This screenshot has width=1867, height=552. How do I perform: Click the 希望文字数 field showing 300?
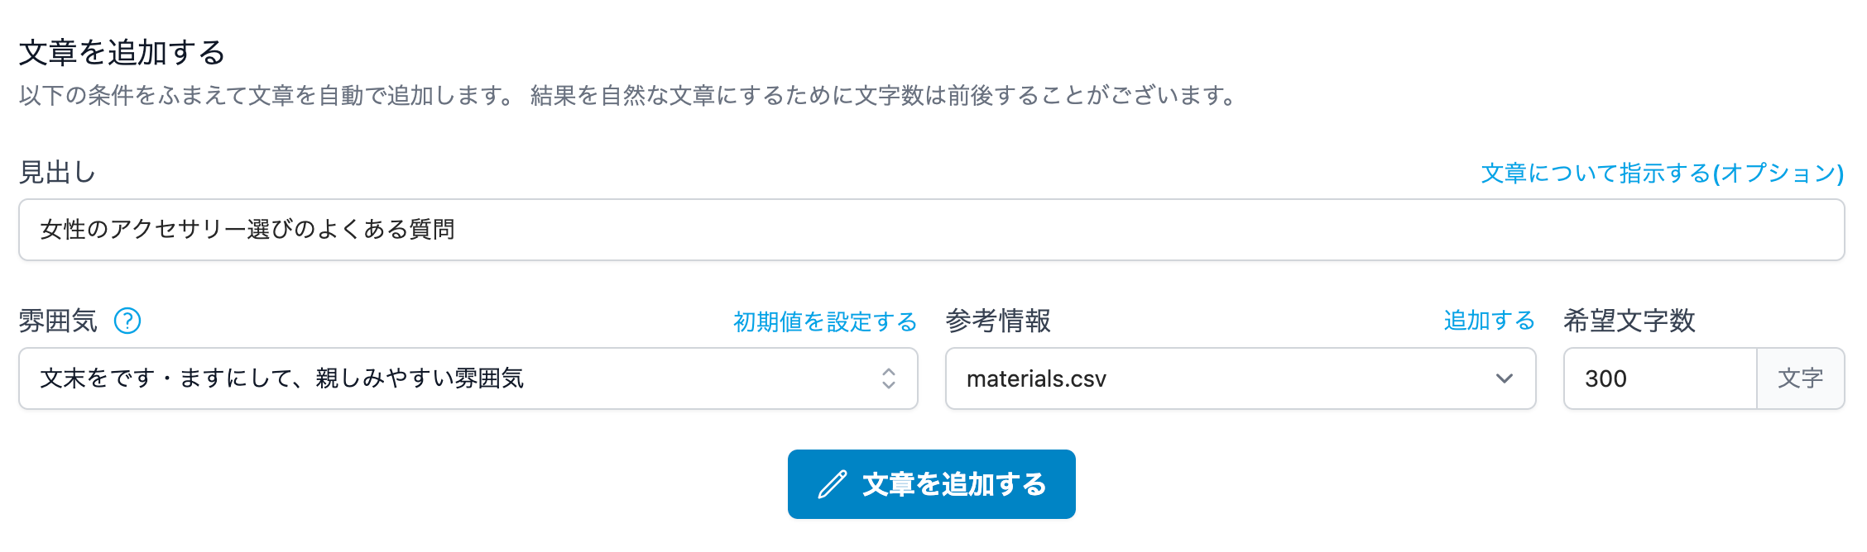point(1659,378)
